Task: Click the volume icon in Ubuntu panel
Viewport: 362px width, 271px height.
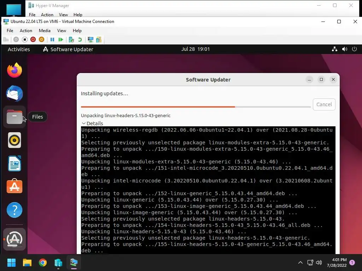Action: click(344, 49)
